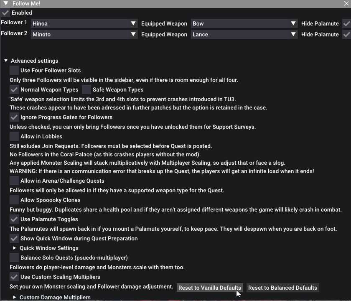
Task: Toggle Show Quick Window during Quest Preparation
Action: (14, 239)
